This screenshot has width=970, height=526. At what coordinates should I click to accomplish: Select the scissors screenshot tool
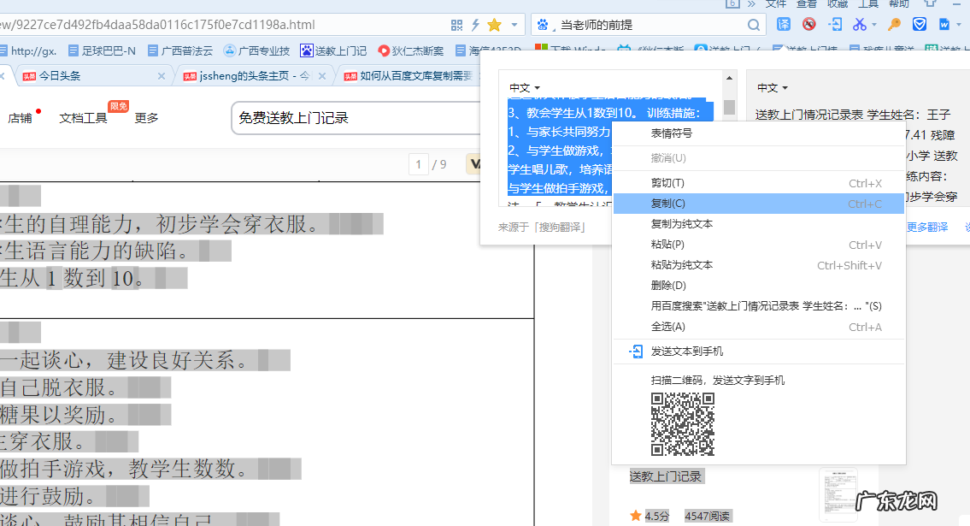(860, 23)
